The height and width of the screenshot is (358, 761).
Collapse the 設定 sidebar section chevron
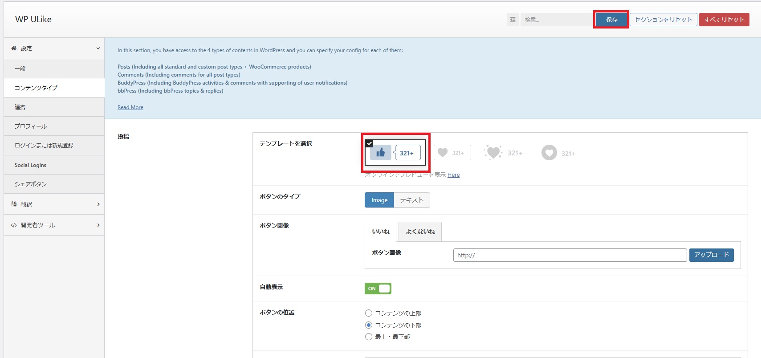(x=98, y=48)
